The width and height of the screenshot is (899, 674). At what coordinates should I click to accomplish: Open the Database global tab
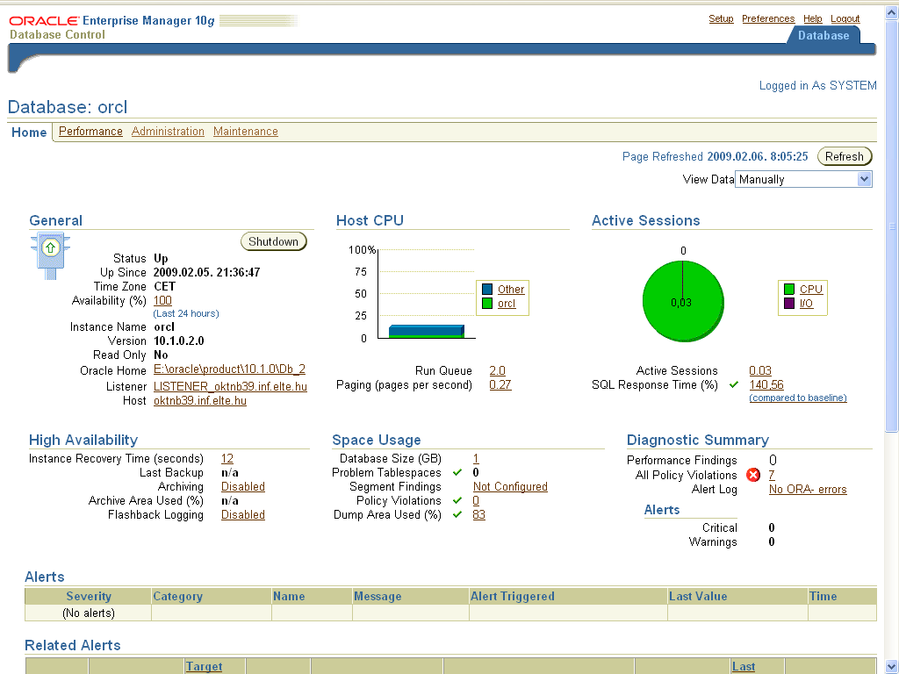(x=823, y=35)
